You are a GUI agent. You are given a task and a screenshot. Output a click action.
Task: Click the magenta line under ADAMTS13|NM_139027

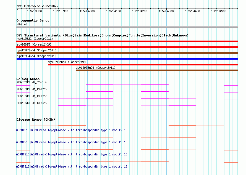(127, 99)
